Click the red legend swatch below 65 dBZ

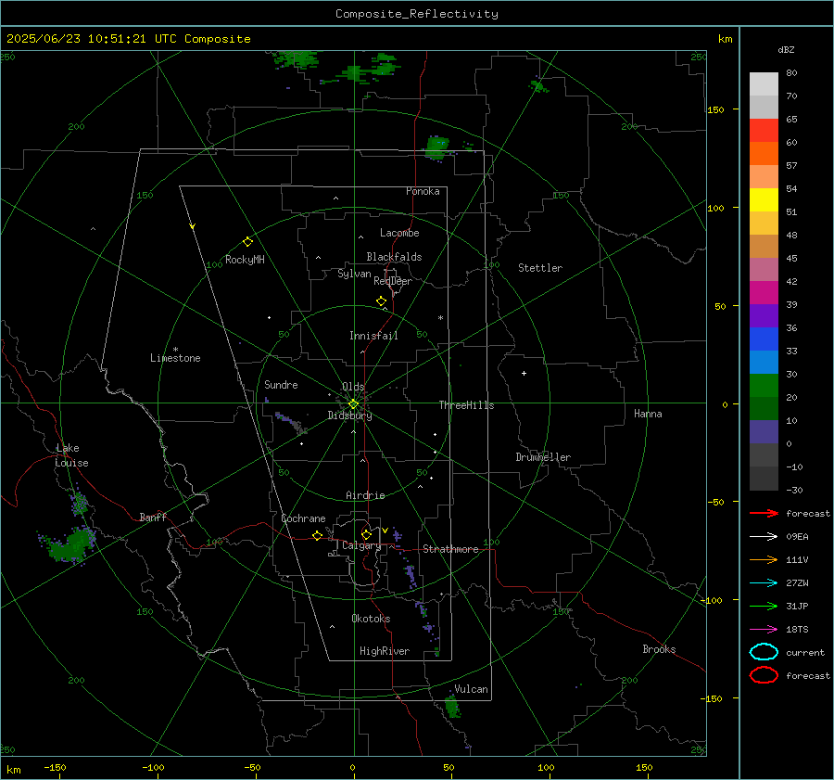[x=764, y=130]
